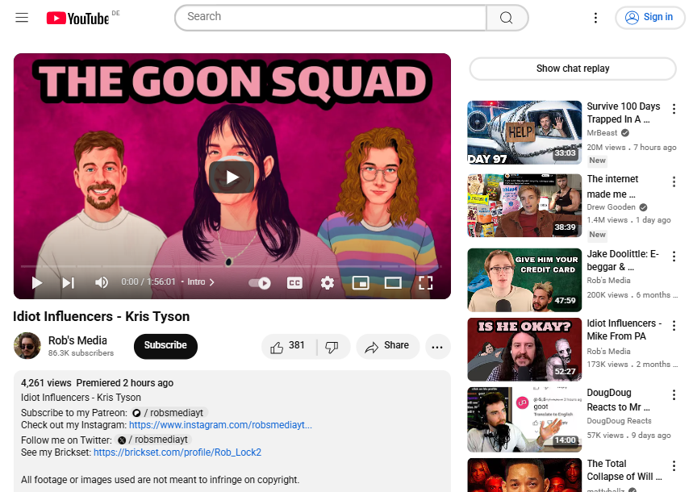Click the DougDoug Reacts channel name
Screen dimensions: 693x492
pos(620,421)
